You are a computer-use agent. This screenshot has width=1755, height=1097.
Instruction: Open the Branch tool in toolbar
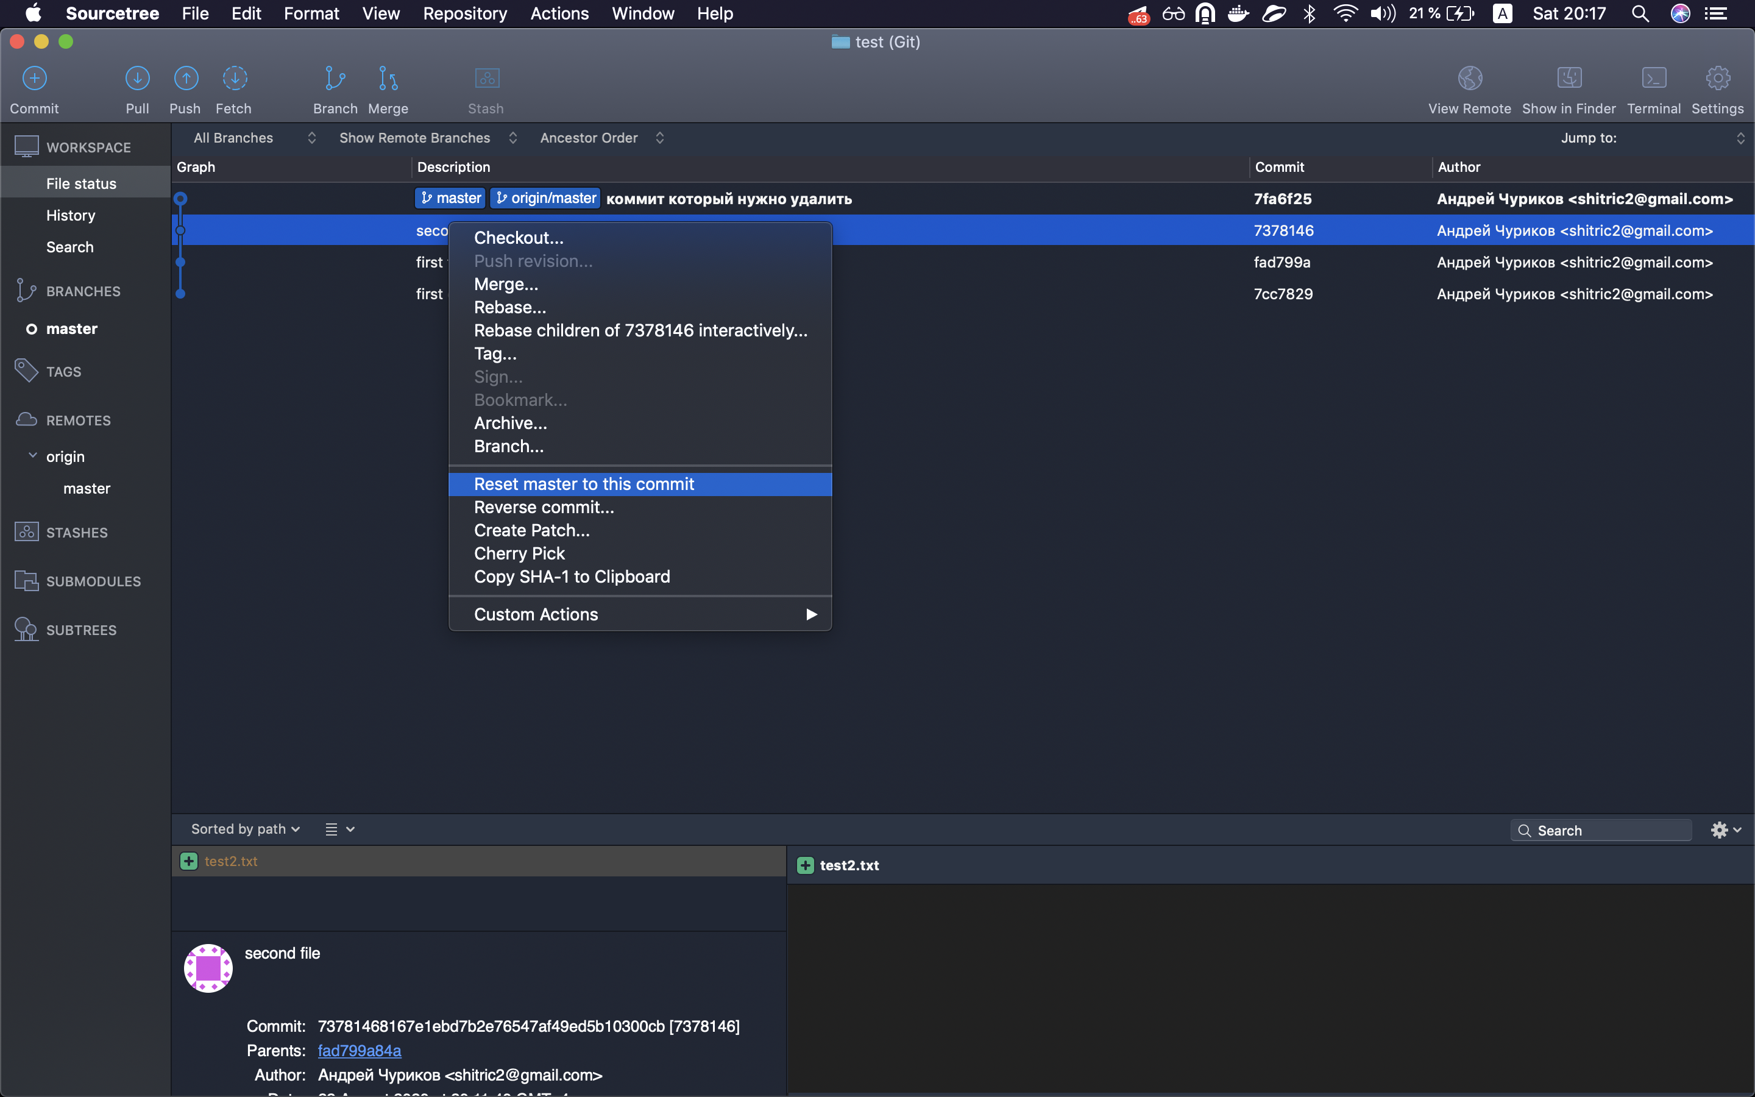point(335,79)
